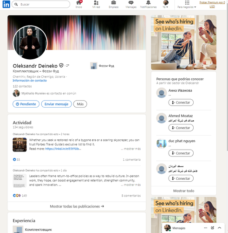Connect with duc phat nguyen

coord(181,153)
